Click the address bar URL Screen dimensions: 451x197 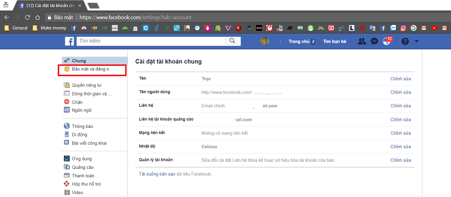(x=135, y=17)
